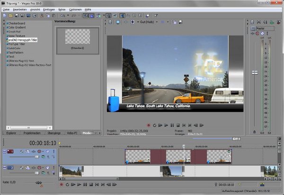
Task: Mute video track 1
Action: click(48, 151)
